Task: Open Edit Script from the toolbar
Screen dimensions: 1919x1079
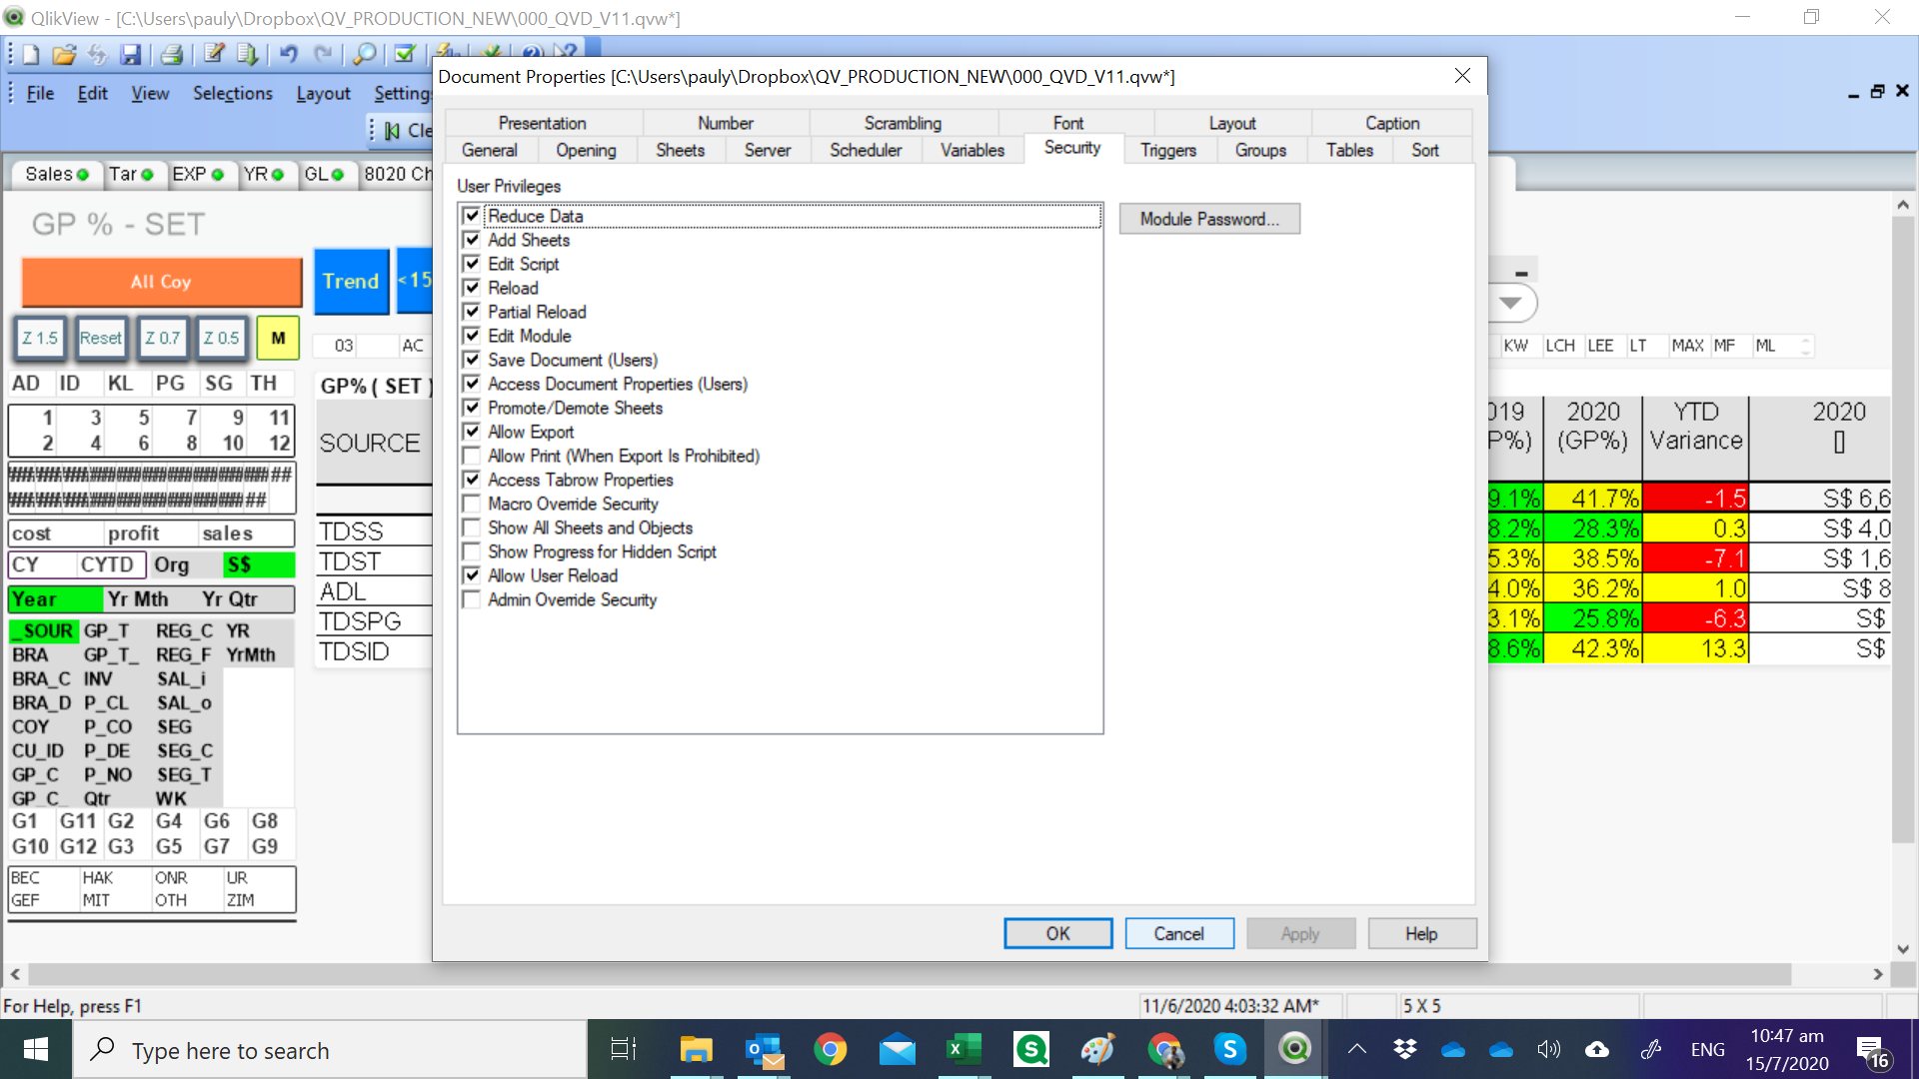Action: [214, 54]
